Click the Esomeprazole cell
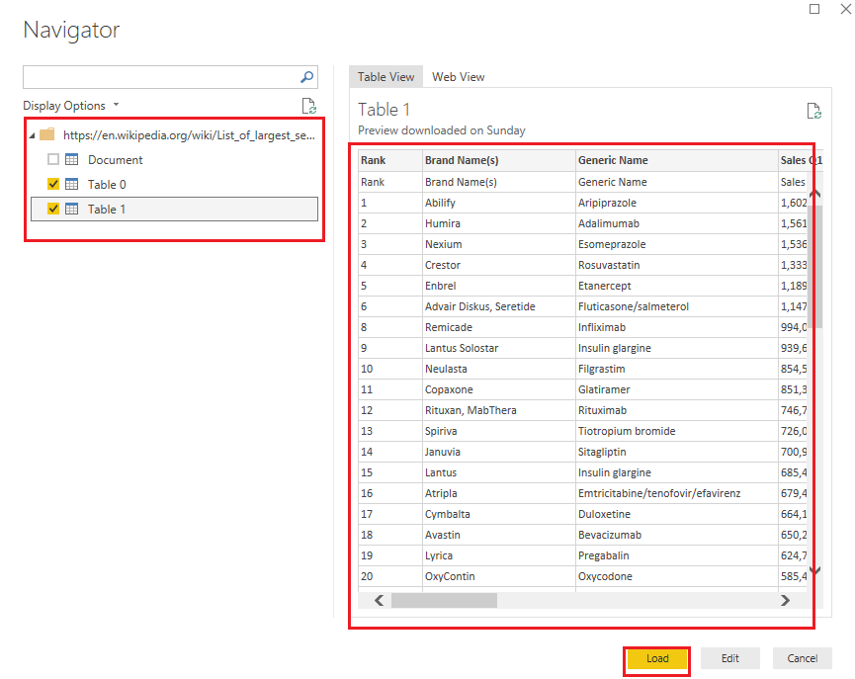This screenshot has width=855, height=679. [677, 244]
